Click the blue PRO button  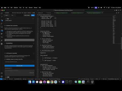33,15
